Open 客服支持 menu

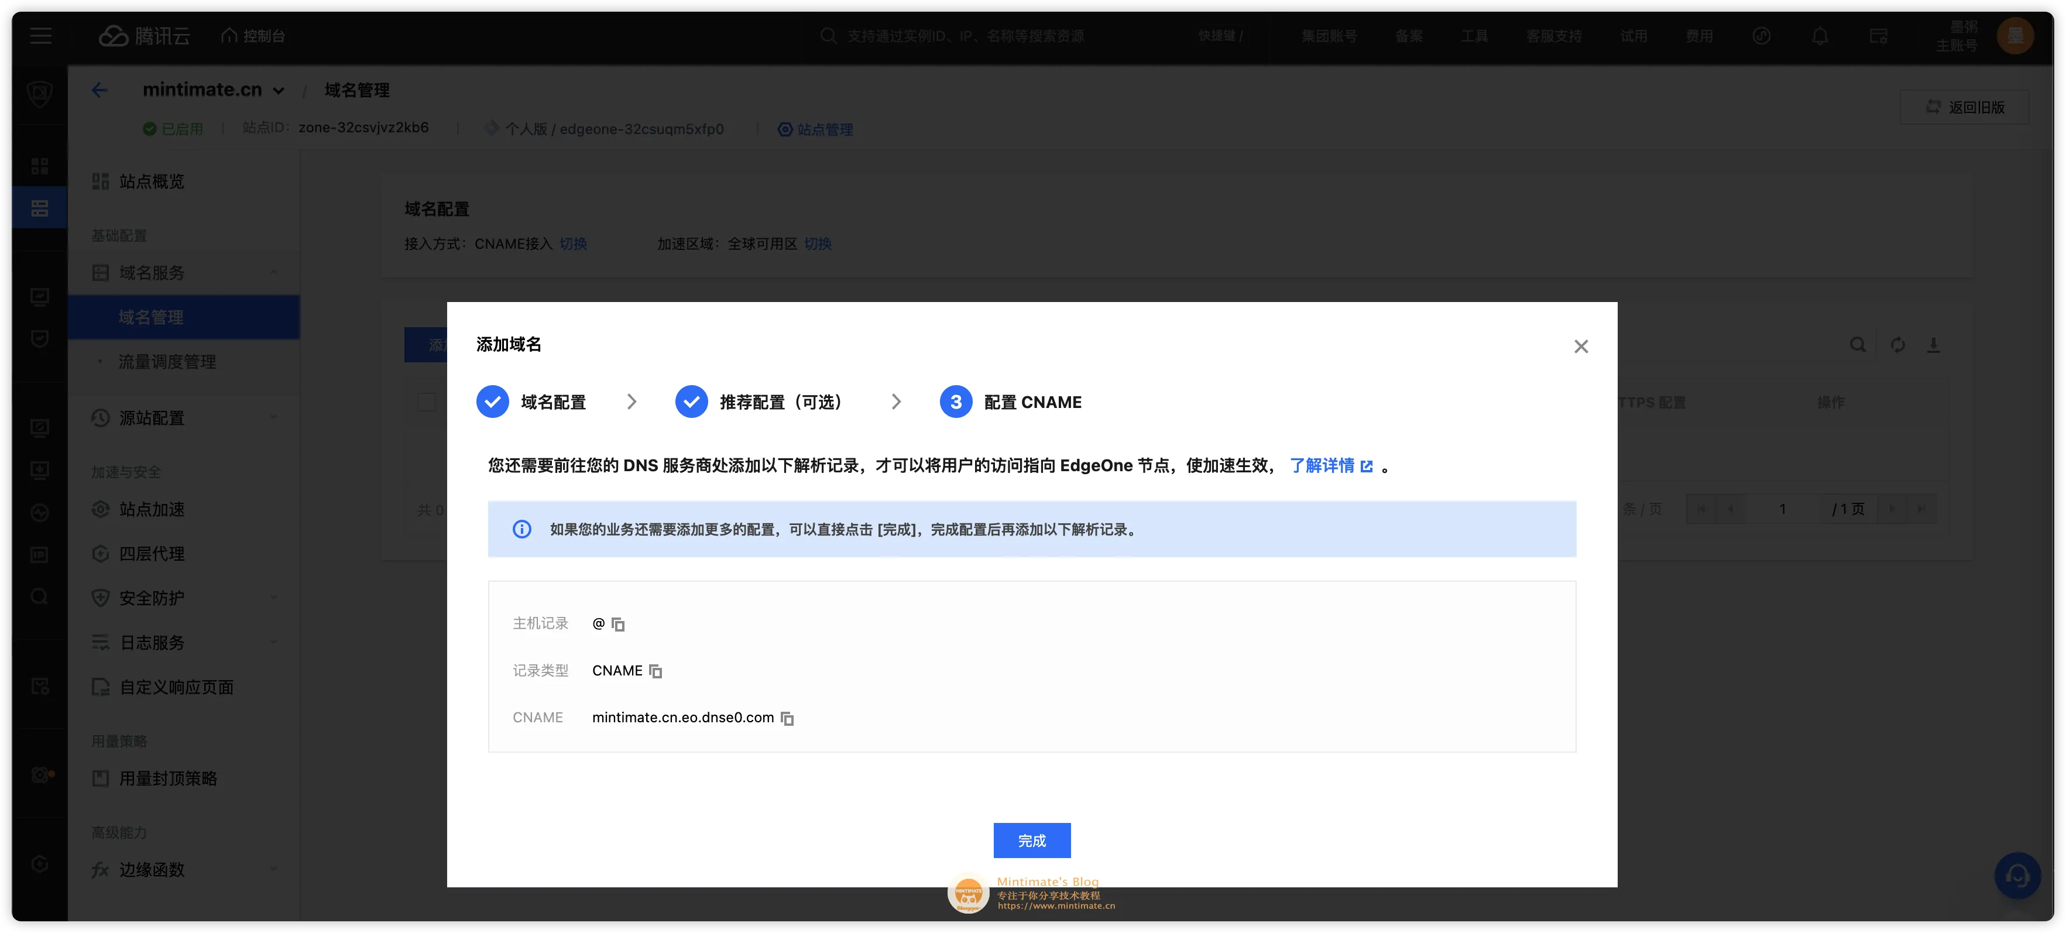tap(1553, 36)
